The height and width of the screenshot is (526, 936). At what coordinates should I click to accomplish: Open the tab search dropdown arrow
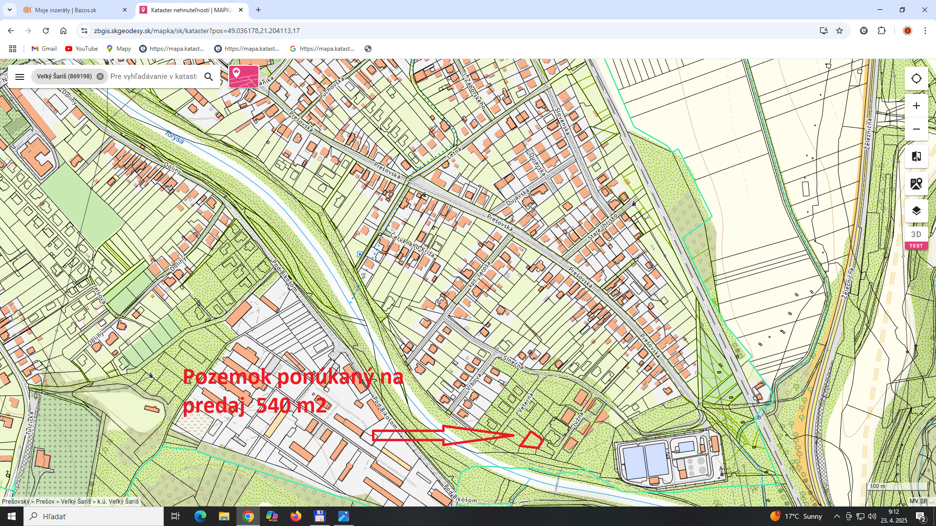pyautogui.click(x=9, y=10)
